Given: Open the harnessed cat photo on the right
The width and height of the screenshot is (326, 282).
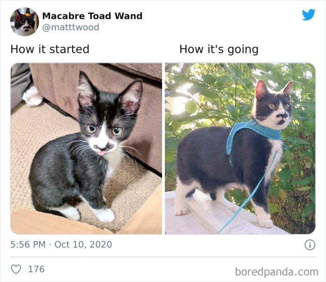Looking at the screenshot, I should point(240,148).
